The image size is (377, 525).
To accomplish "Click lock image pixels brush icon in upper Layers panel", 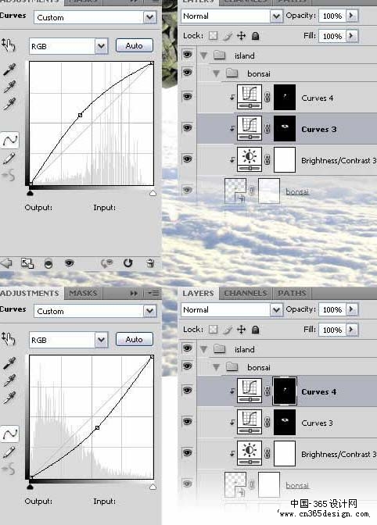I will [228, 36].
